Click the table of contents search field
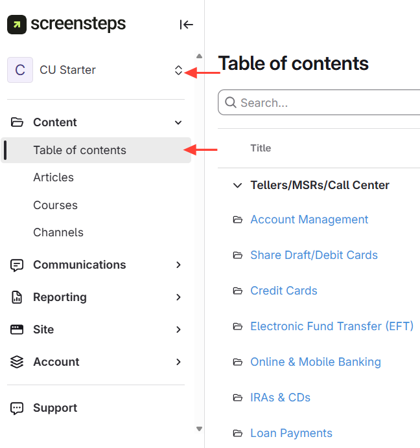420x448 pixels. (324, 103)
